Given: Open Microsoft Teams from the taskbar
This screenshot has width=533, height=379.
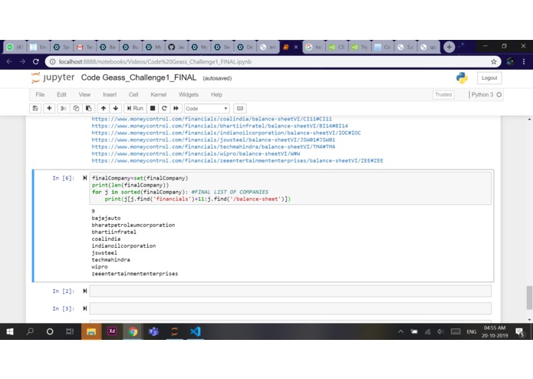Looking at the screenshot, I should [153, 331].
